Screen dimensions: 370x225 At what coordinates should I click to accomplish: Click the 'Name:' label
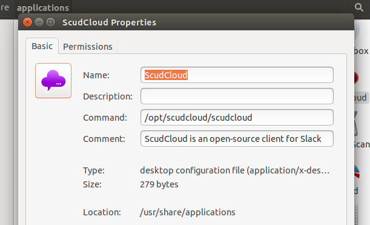(x=96, y=75)
